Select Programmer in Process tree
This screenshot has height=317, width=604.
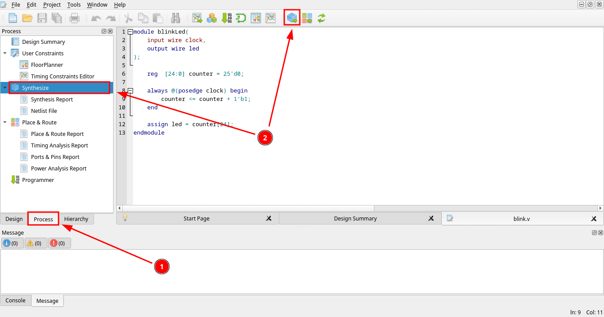(38, 180)
